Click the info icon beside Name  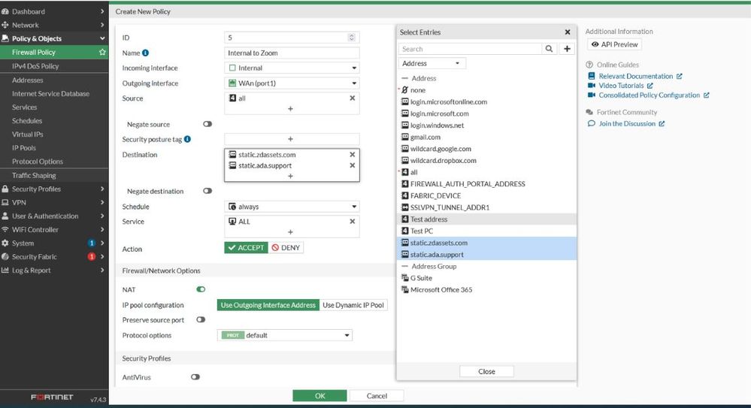[x=146, y=53]
